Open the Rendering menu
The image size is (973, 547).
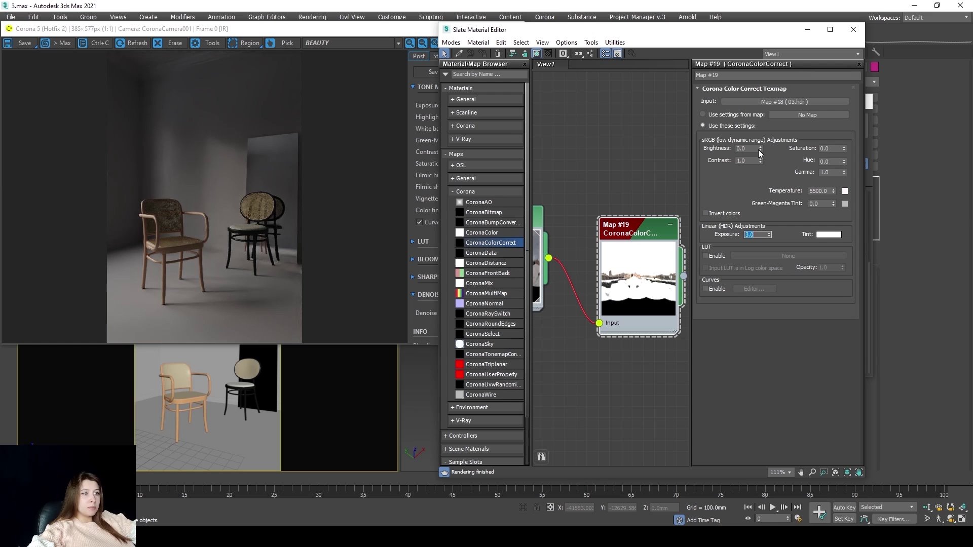[x=312, y=17]
